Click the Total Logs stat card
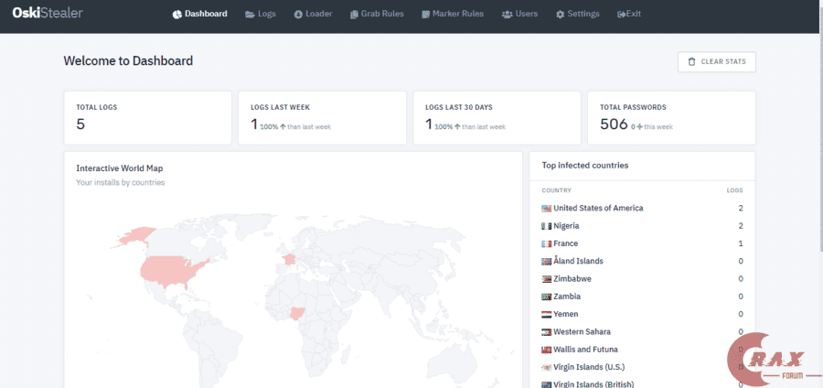This screenshot has height=388, width=823. 147,117
